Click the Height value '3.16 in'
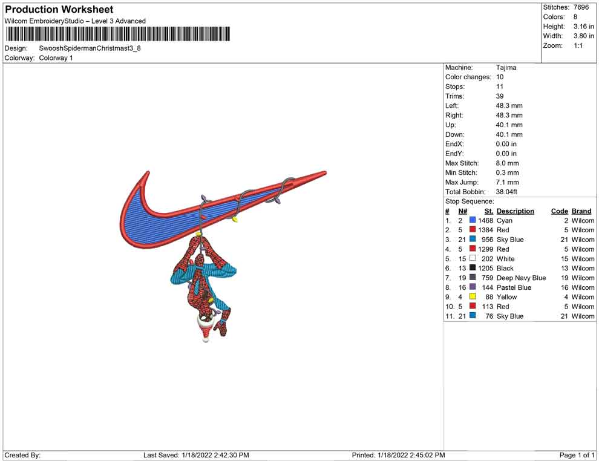Image resolution: width=599 pixels, height=461 pixels. 584,27
